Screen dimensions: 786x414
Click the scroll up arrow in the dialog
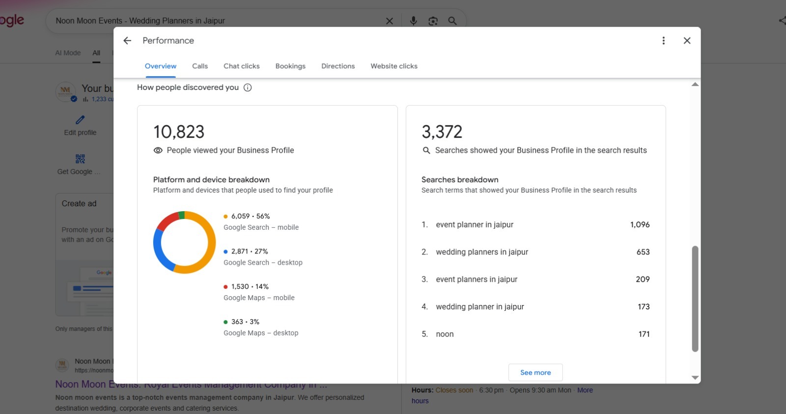pos(695,84)
